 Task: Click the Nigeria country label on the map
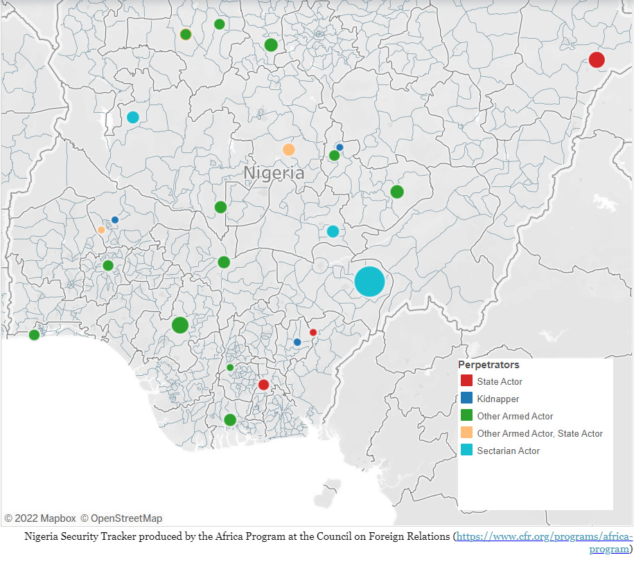(275, 173)
